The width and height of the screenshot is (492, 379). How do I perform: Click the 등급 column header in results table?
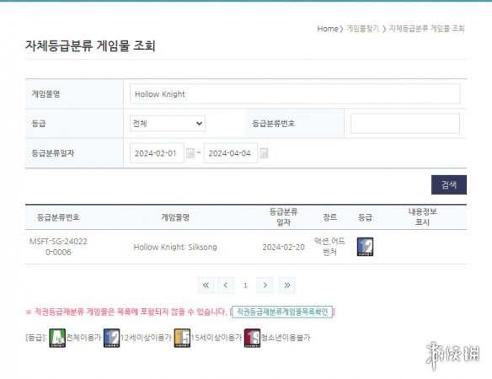tap(365, 217)
